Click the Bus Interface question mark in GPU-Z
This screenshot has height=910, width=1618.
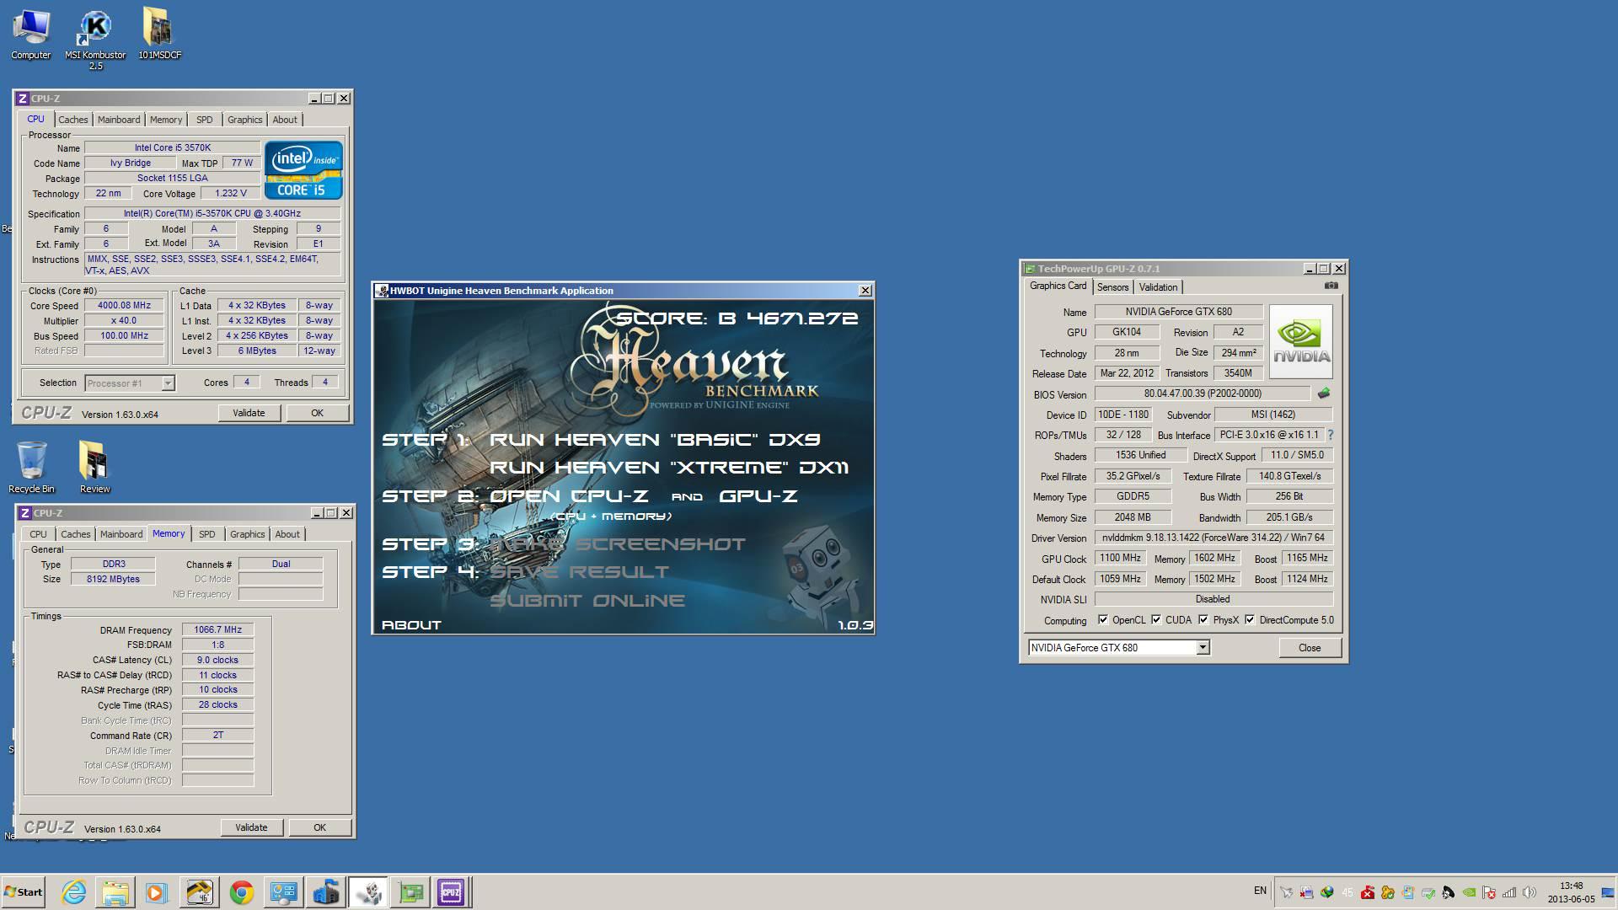(1331, 435)
